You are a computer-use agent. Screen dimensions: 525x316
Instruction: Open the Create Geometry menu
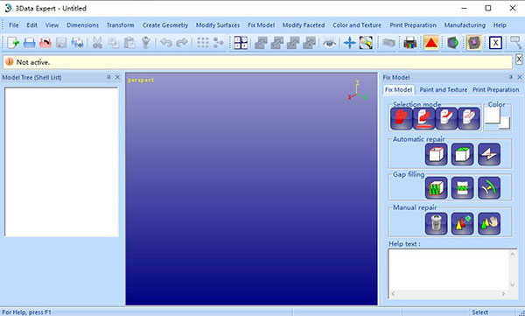(165, 25)
